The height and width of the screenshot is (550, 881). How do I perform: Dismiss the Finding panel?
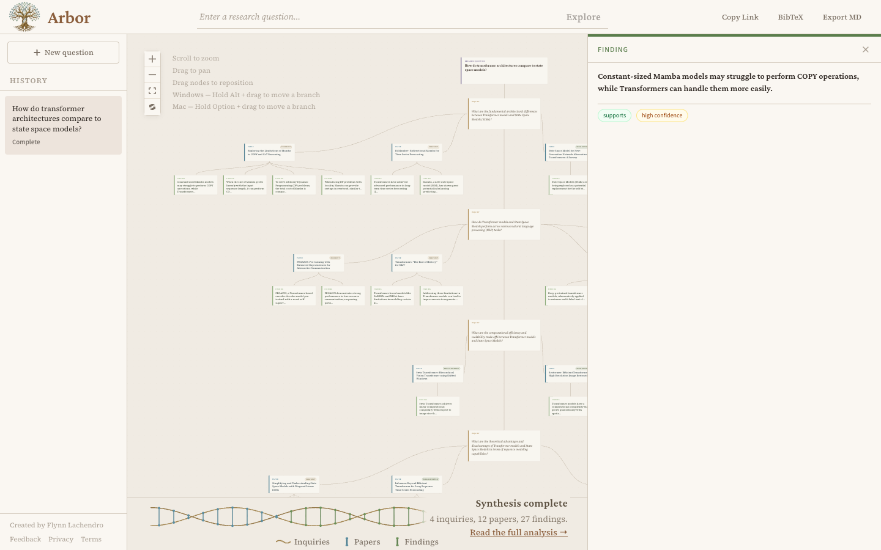click(x=866, y=50)
